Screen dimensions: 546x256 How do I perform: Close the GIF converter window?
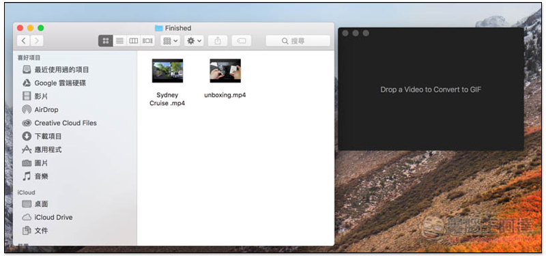click(345, 33)
